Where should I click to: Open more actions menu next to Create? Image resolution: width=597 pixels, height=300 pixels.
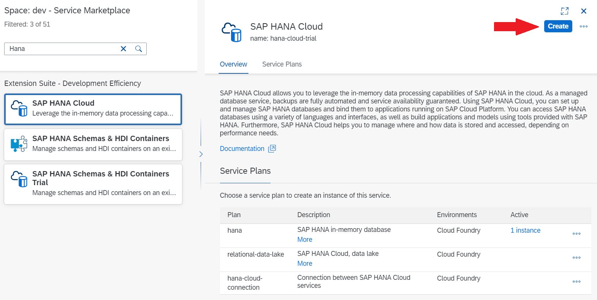584,26
